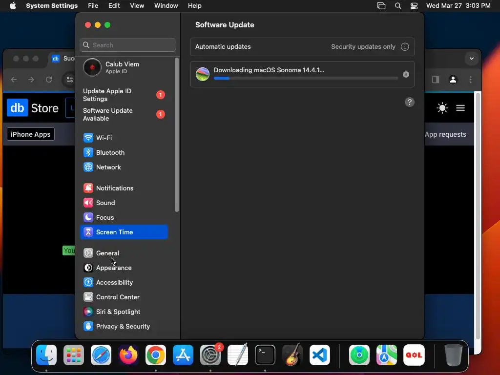The image size is (500, 375).
Task: Click Automatic updates info icon
Action: click(x=405, y=47)
